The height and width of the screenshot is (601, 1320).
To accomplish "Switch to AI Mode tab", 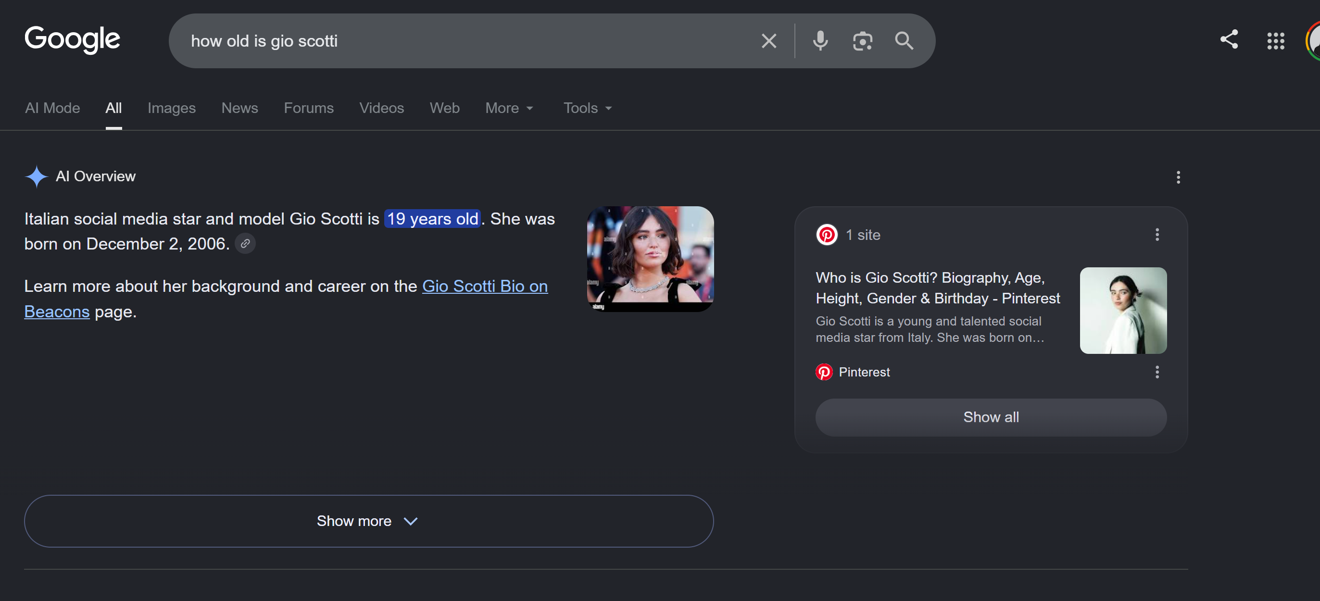I will coord(52,108).
